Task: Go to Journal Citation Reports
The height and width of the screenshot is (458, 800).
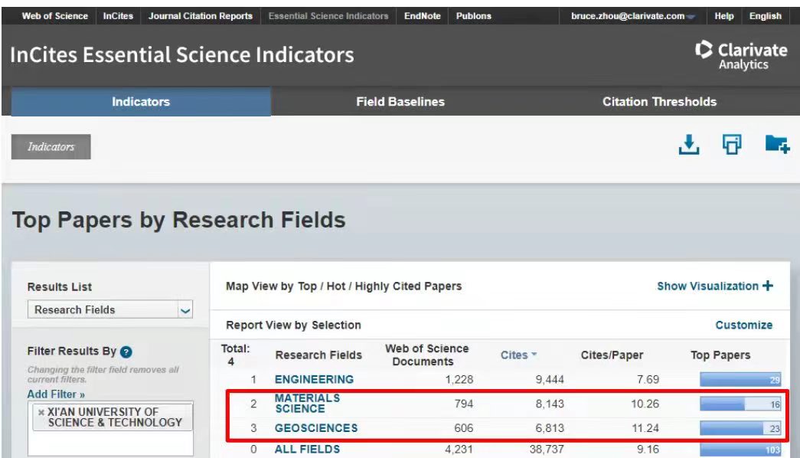Action: 201,16
